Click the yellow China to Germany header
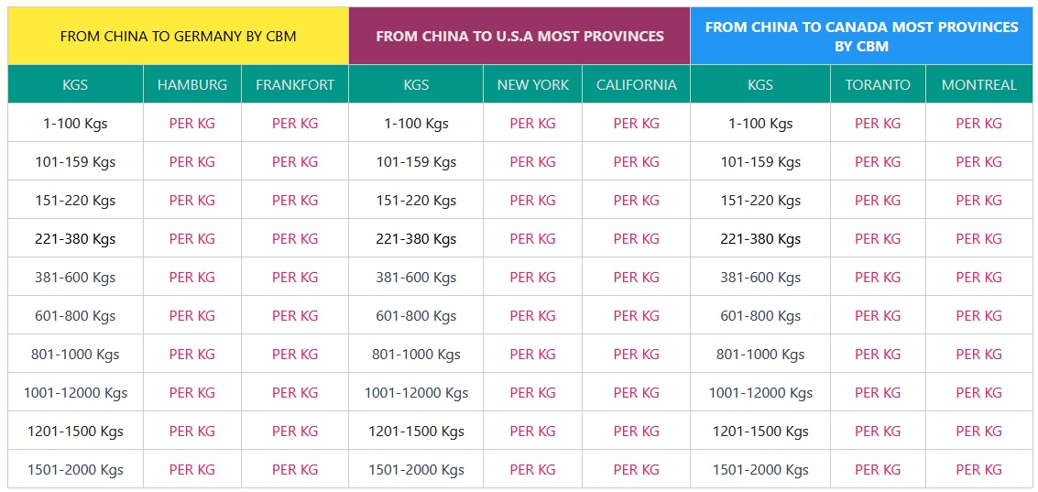This screenshot has height=492, width=1038. point(178,37)
